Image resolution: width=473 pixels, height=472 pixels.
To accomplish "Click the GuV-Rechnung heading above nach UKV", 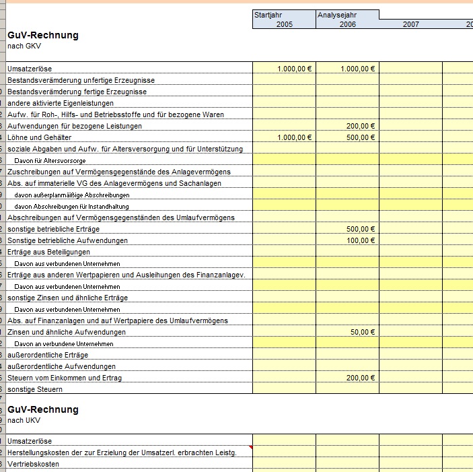I will click(x=43, y=409).
